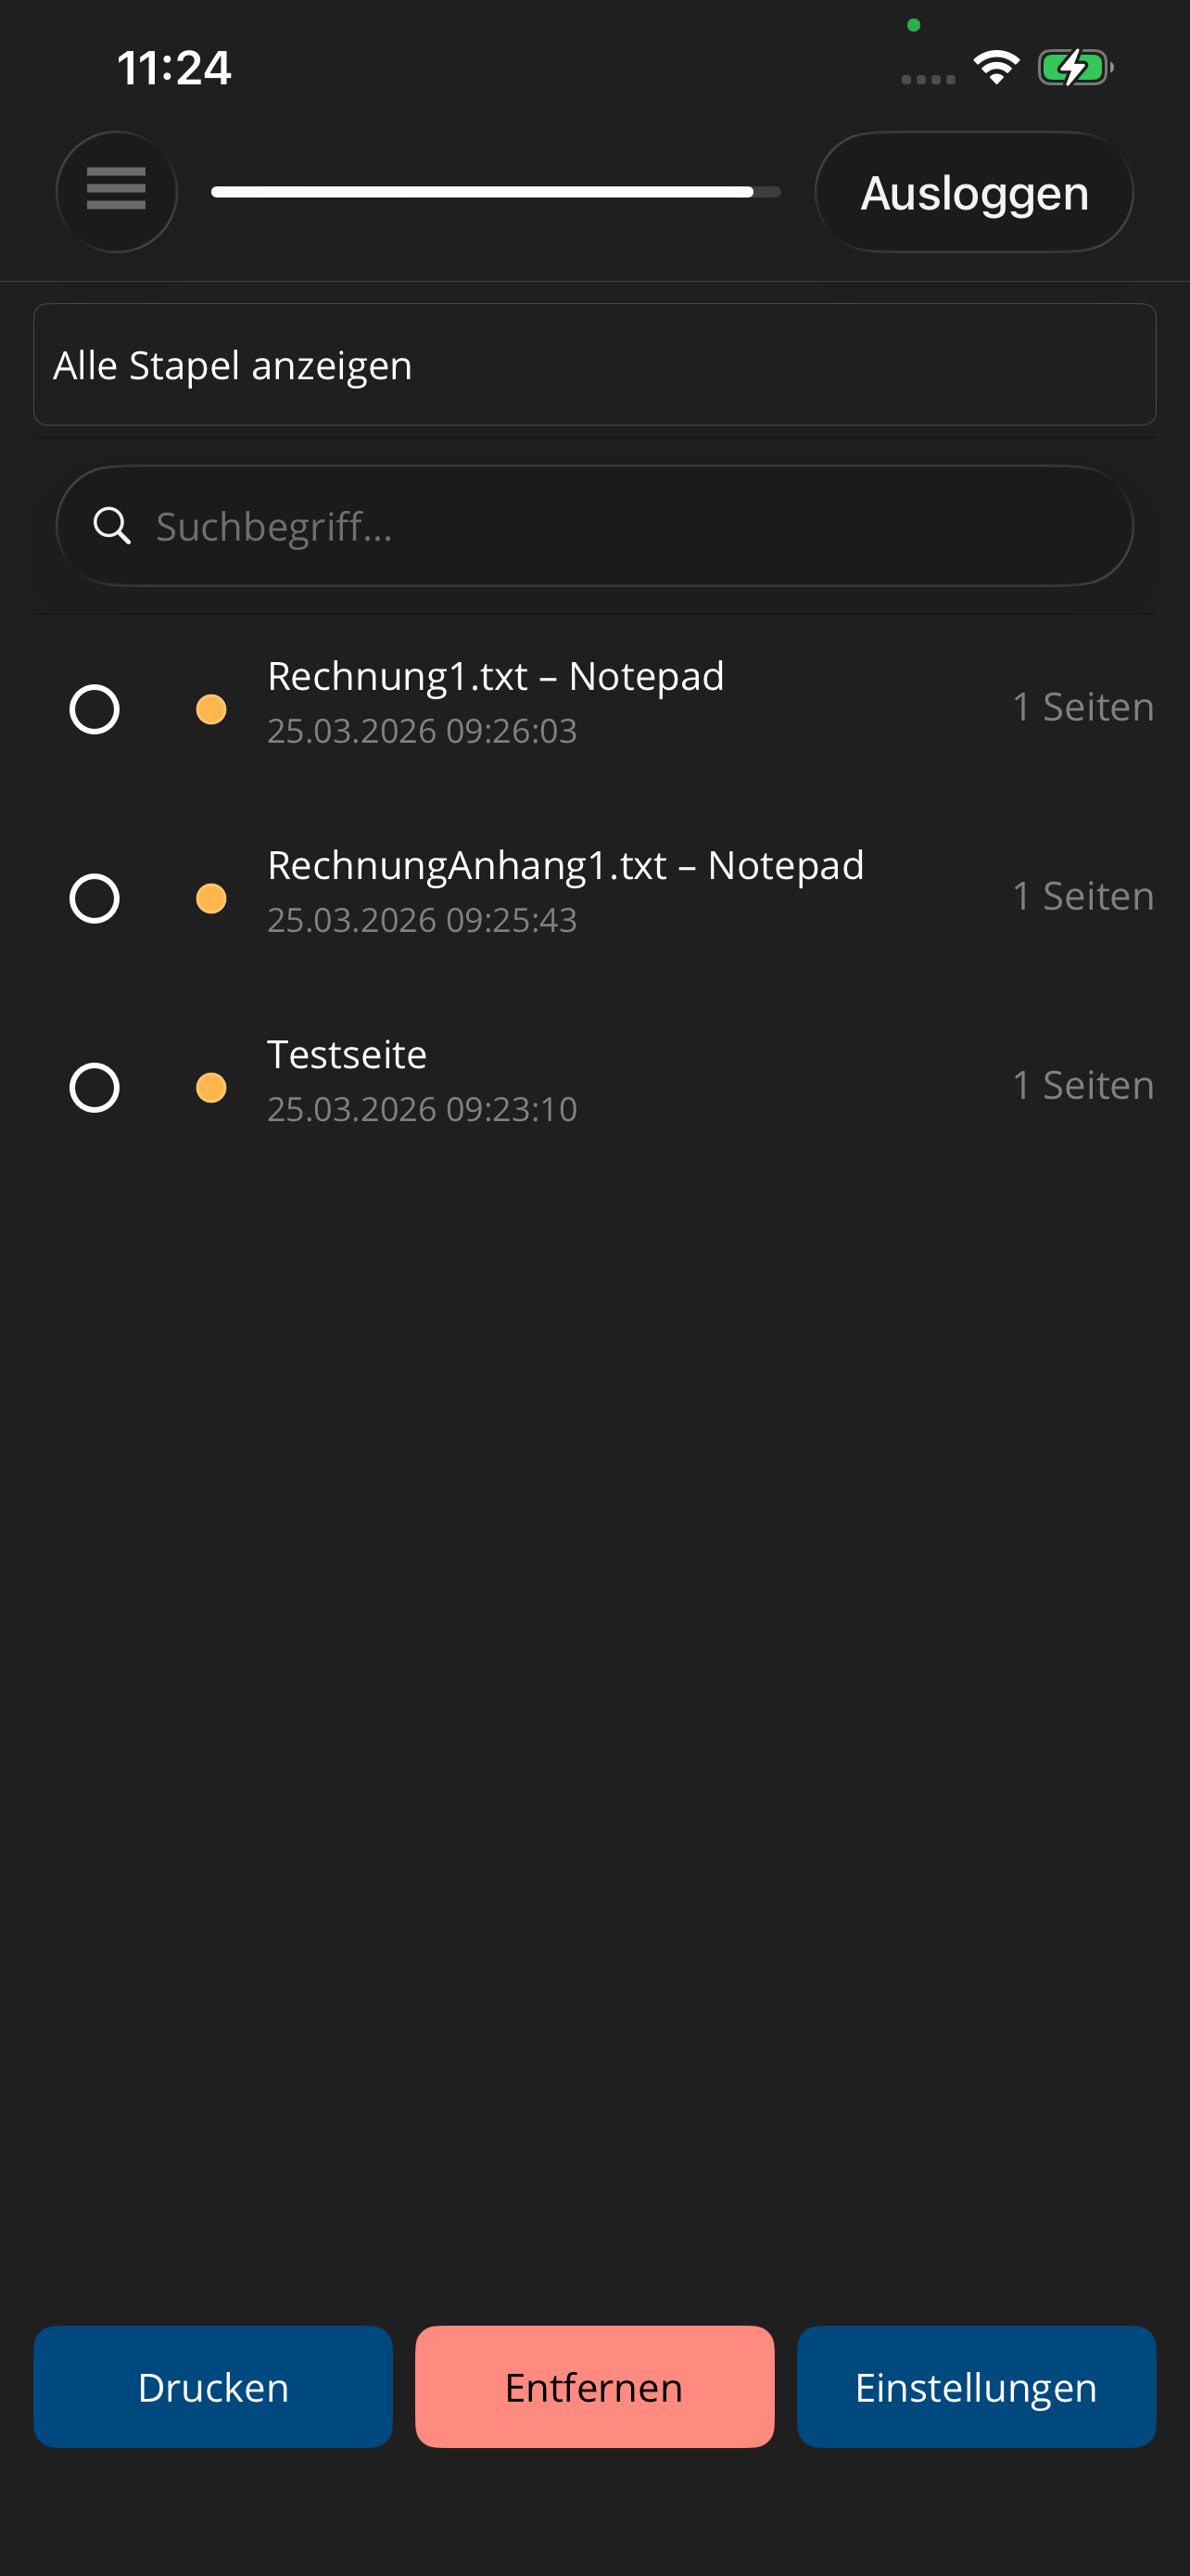1190x2576 pixels.
Task: Click '1 Seiten' for Rechnung1.txt
Action: pos(1083,707)
